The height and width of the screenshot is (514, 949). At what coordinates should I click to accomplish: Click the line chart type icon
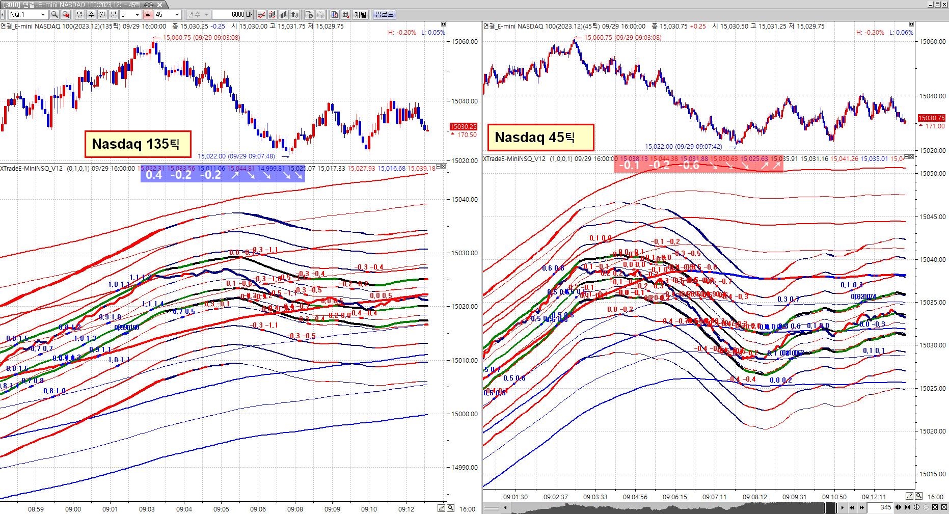tap(261, 15)
